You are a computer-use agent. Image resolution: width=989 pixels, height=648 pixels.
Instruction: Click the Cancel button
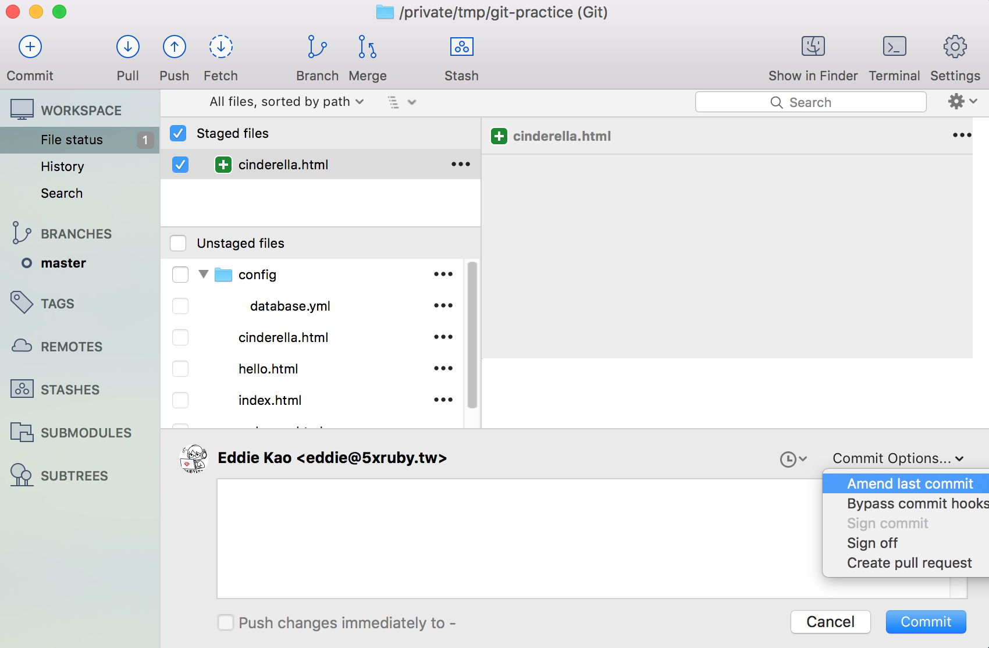[x=830, y=622]
